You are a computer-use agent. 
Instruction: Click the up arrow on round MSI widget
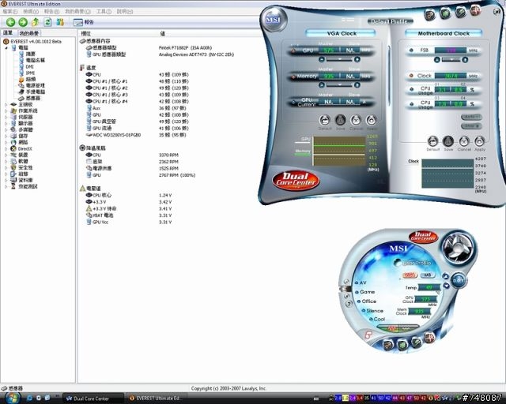tap(446, 276)
